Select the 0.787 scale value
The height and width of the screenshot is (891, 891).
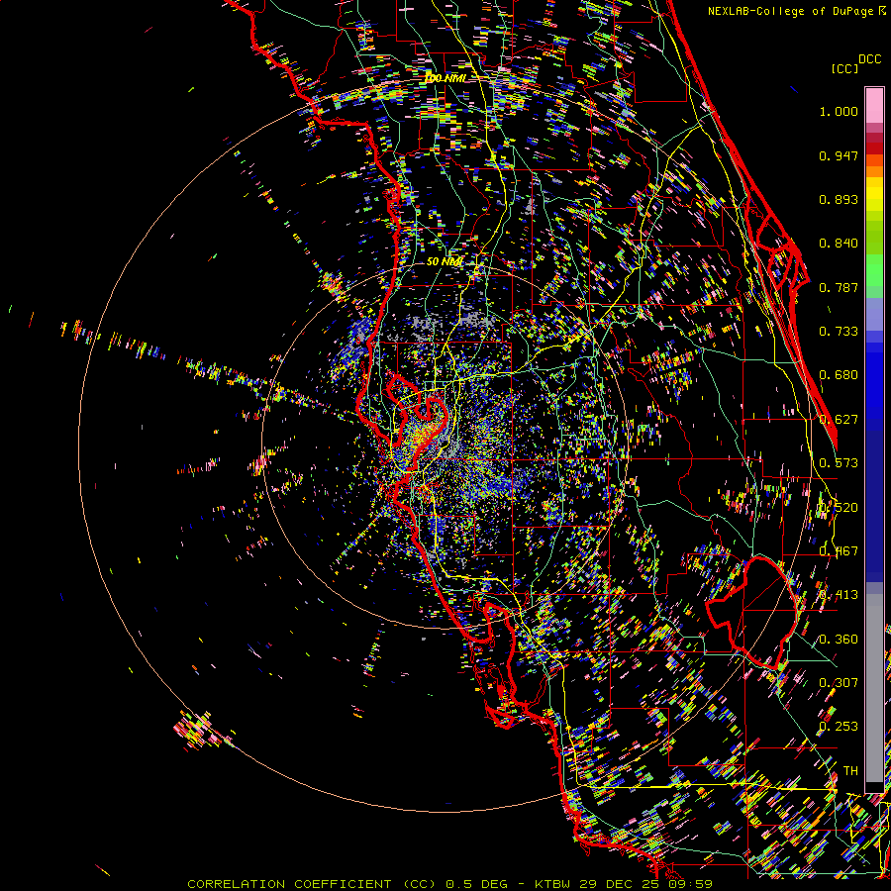tap(839, 287)
